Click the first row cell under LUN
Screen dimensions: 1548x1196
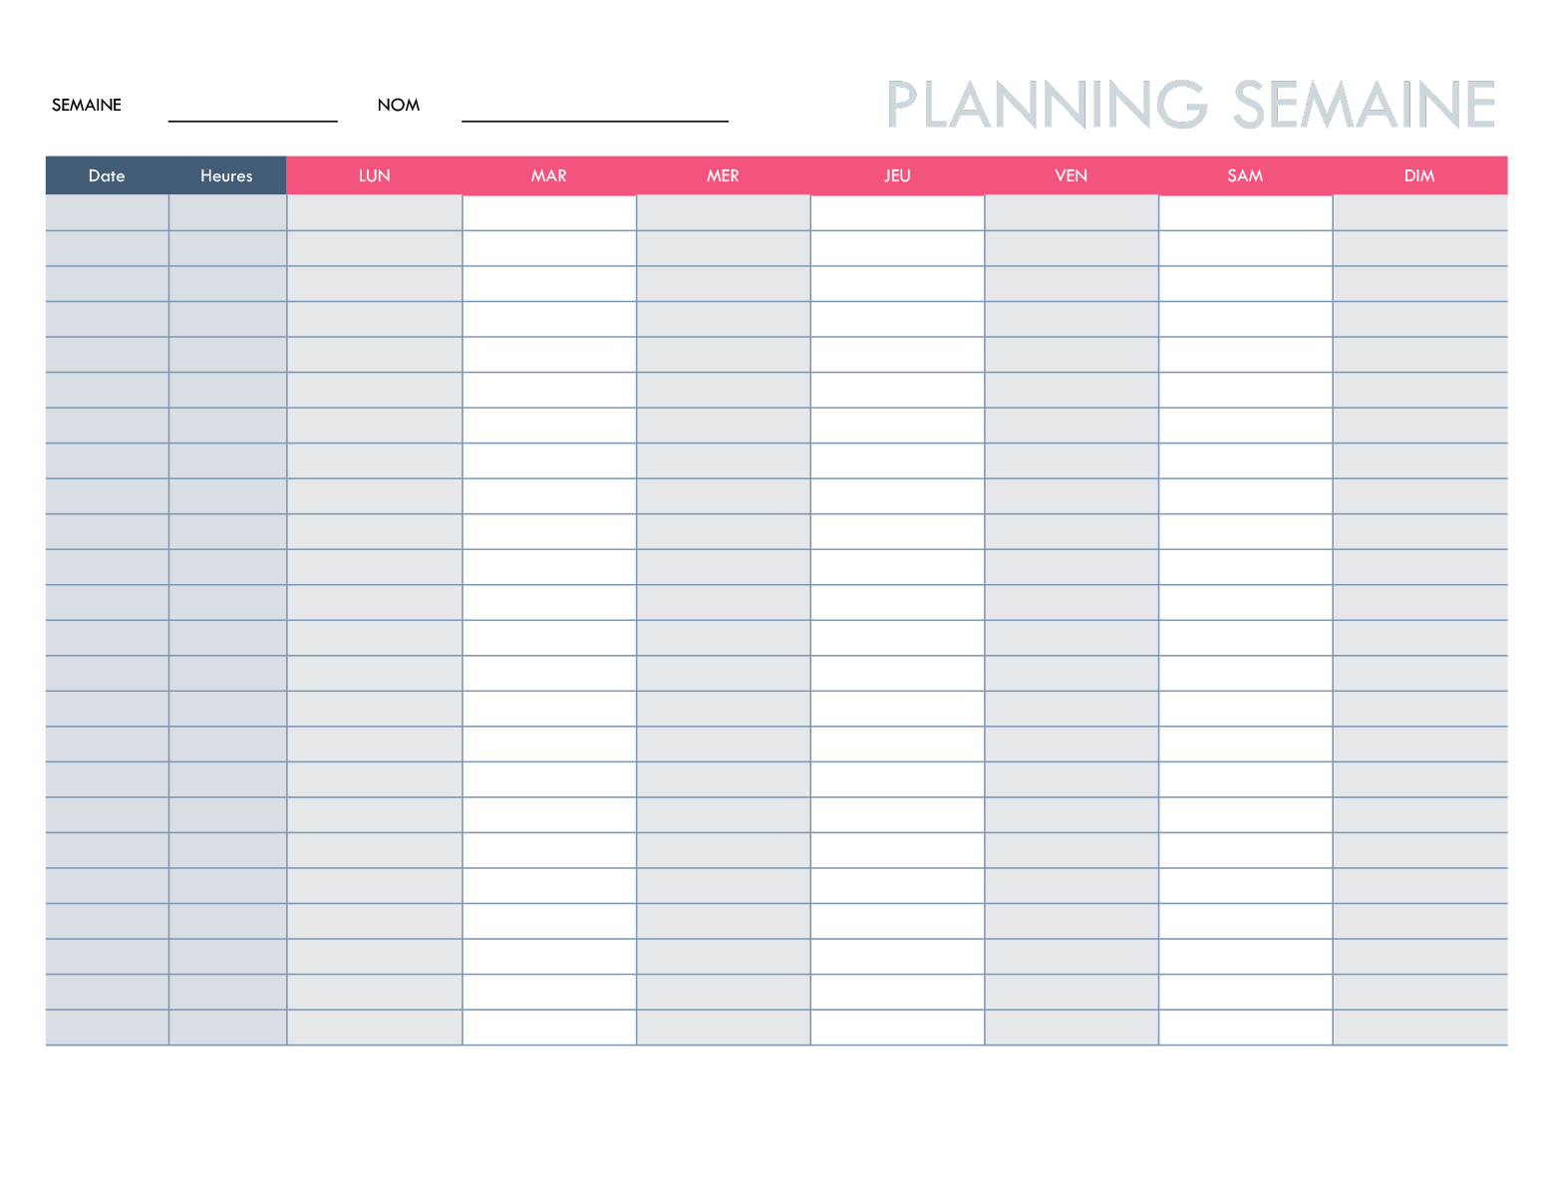pos(374,212)
